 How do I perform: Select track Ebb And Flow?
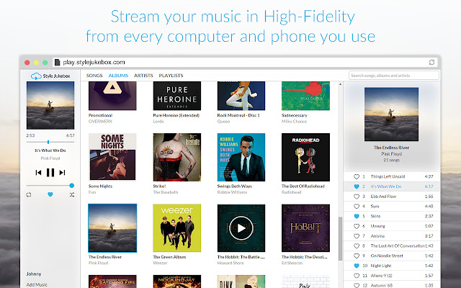(x=383, y=197)
